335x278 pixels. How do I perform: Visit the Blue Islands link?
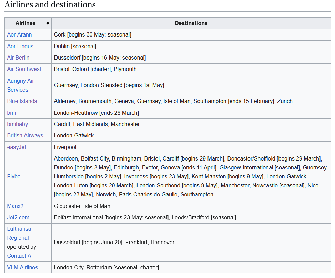(x=22, y=101)
